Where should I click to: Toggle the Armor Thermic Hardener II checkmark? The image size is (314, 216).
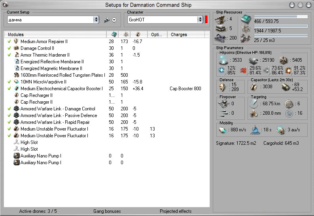point(9,55)
